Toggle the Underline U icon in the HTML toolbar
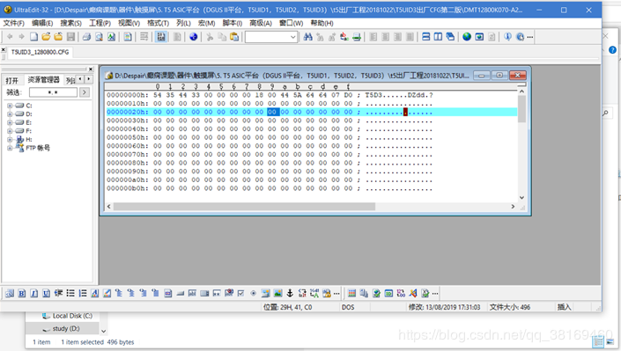 coord(47,293)
